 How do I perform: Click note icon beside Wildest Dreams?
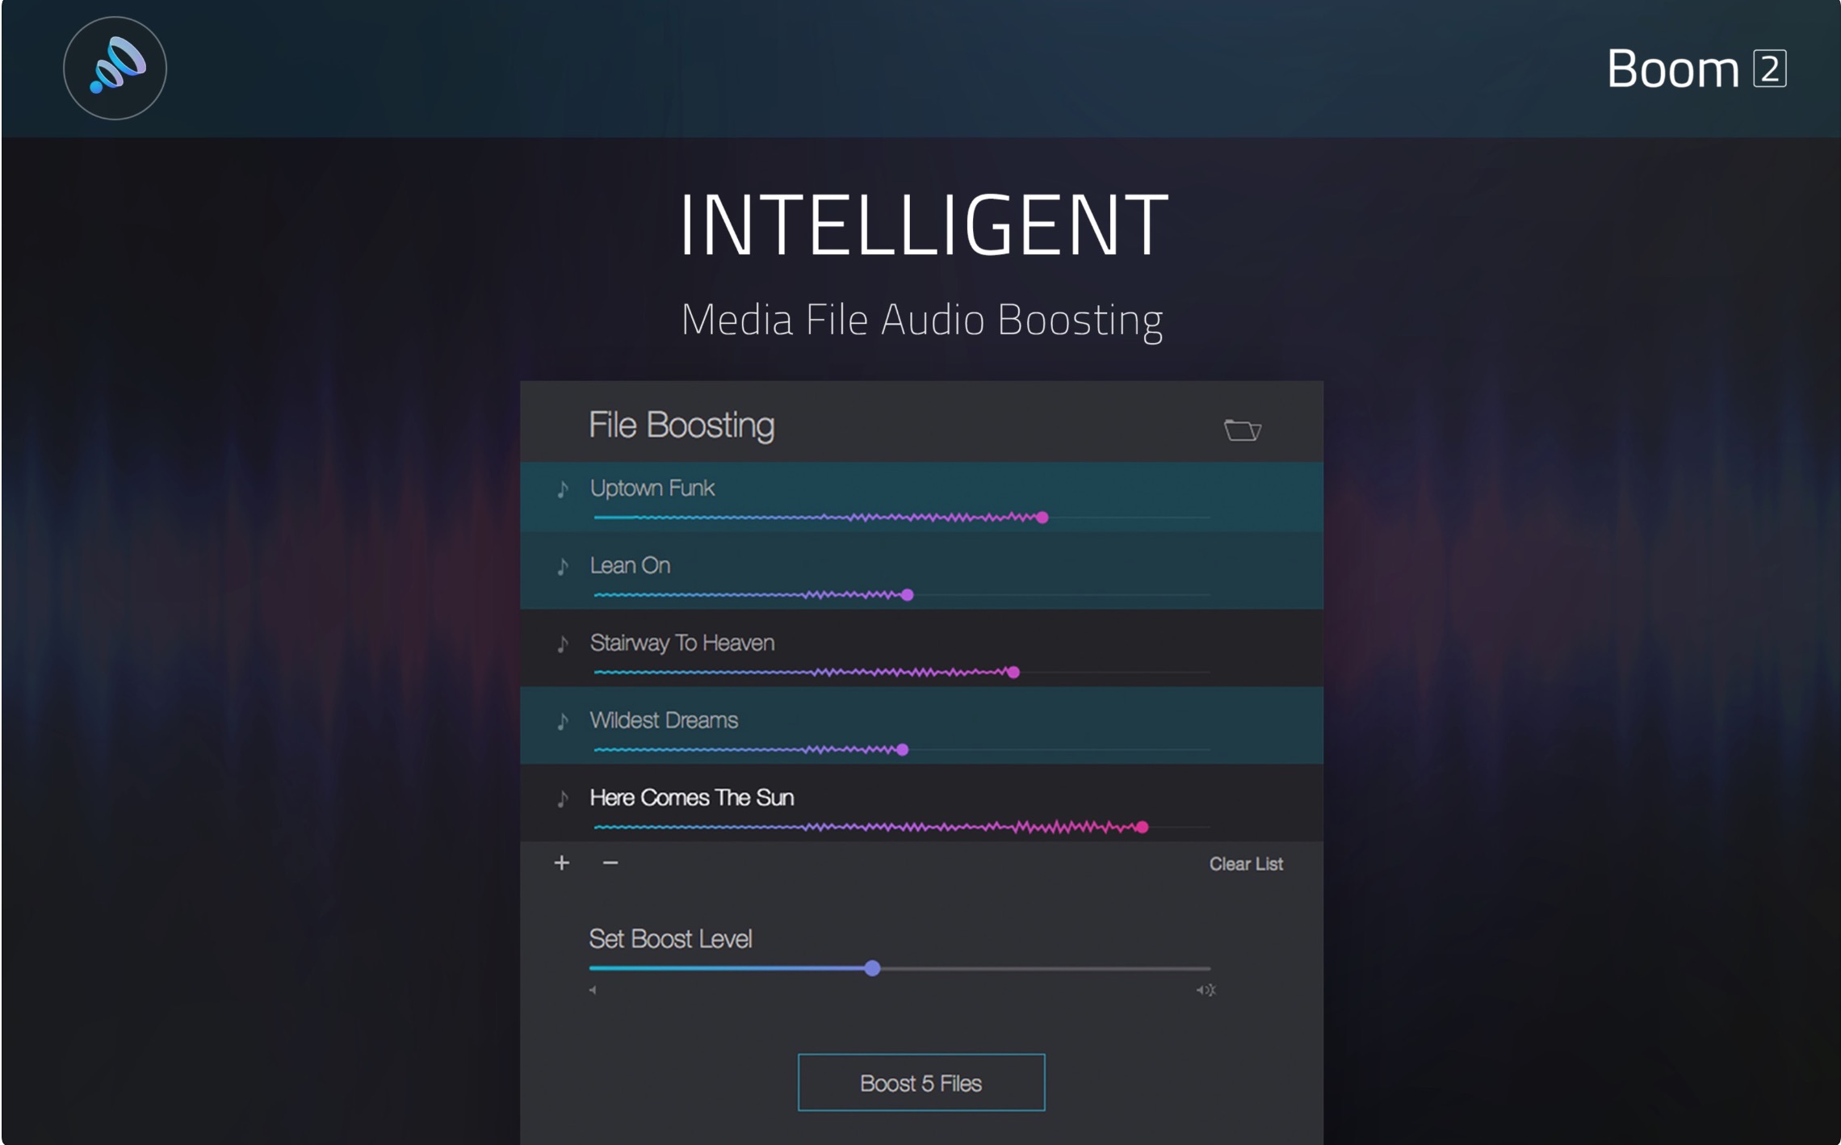click(x=563, y=721)
